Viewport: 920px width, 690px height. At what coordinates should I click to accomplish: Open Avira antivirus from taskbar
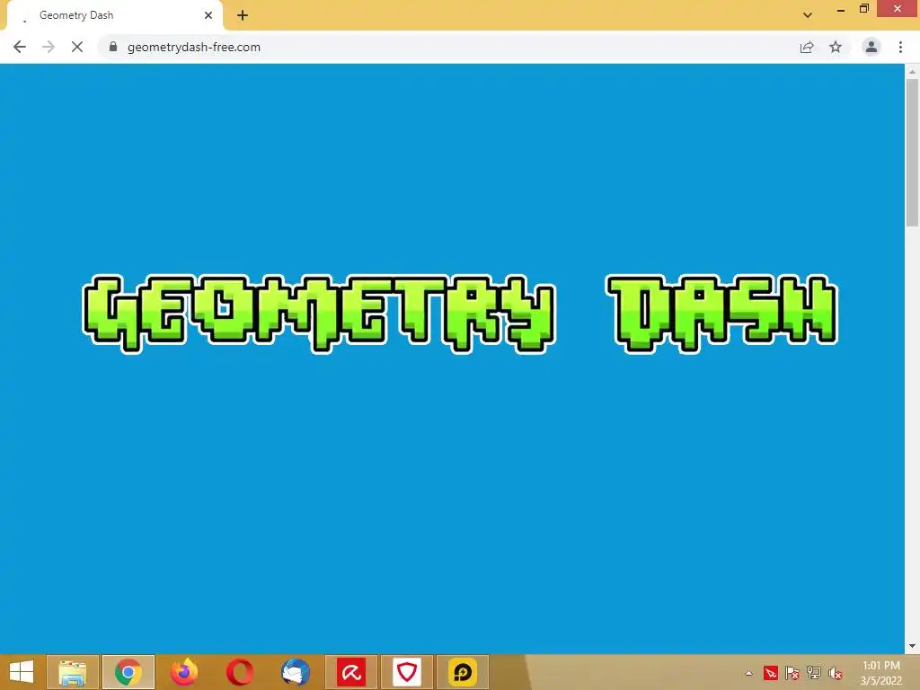(x=351, y=672)
